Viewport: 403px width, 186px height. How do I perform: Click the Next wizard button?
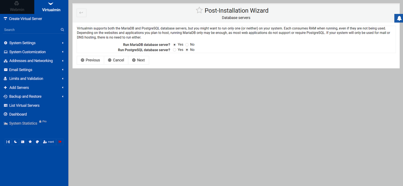click(138, 60)
